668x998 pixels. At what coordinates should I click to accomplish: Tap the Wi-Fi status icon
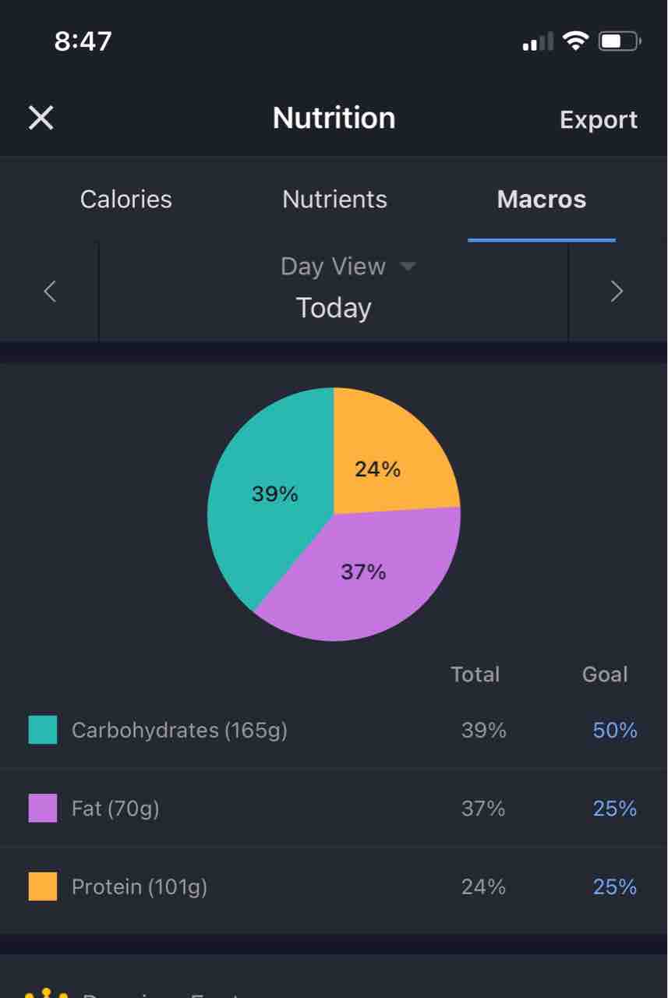pos(575,41)
